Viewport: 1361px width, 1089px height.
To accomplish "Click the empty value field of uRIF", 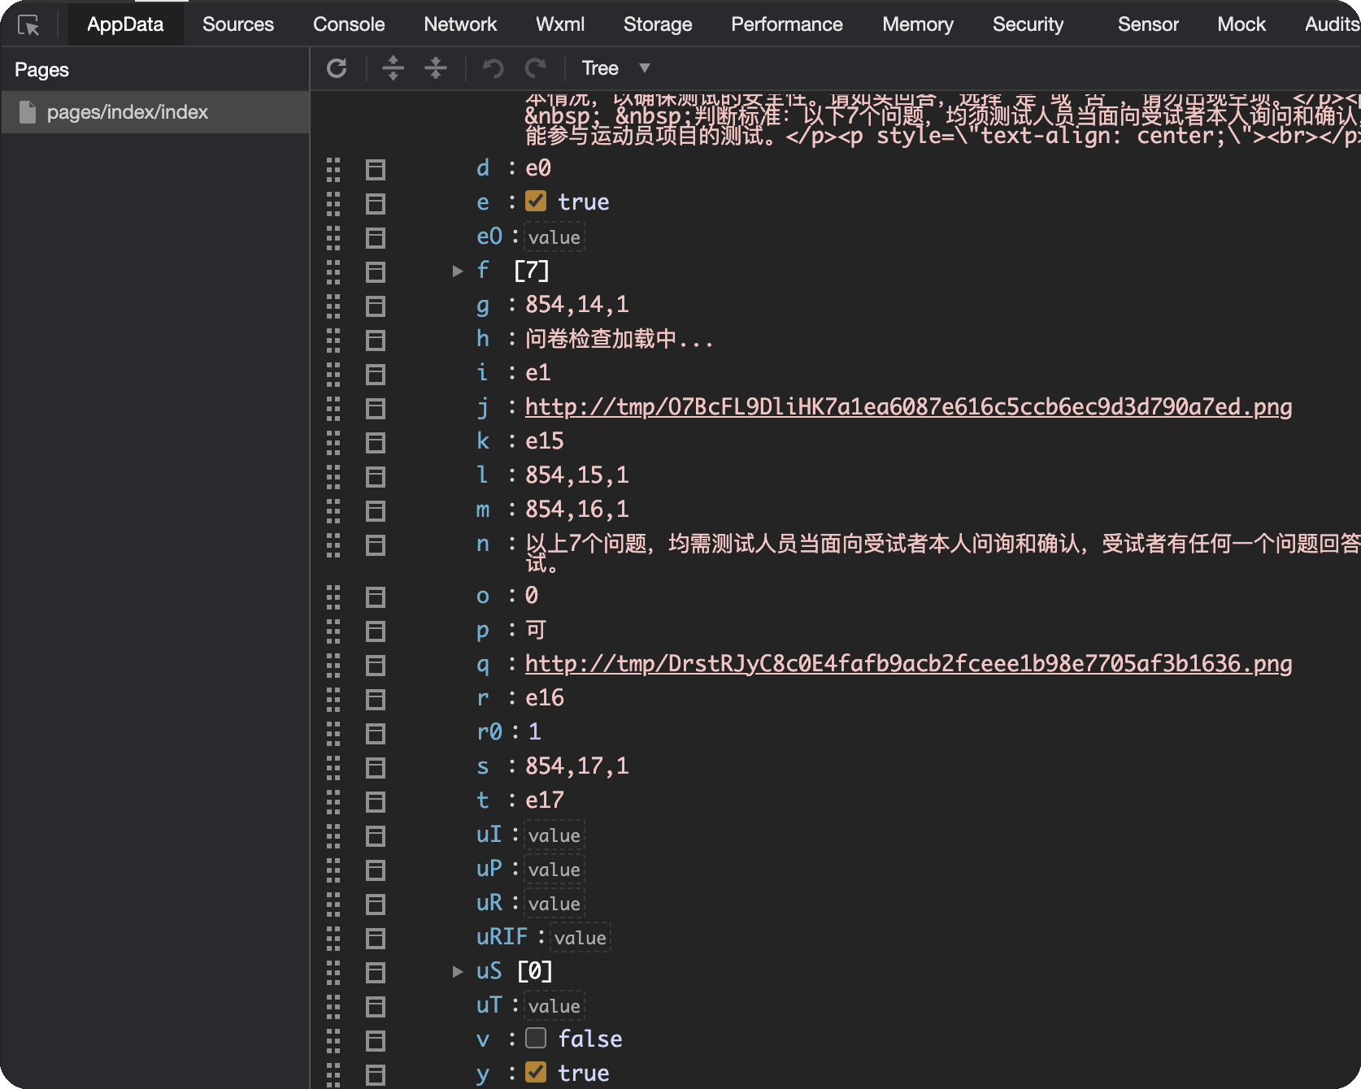I will pos(580,938).
